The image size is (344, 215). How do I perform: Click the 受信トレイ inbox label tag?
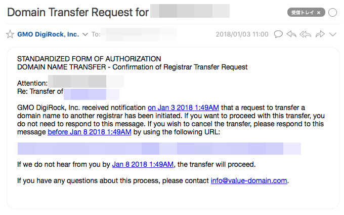coord(303,13)
